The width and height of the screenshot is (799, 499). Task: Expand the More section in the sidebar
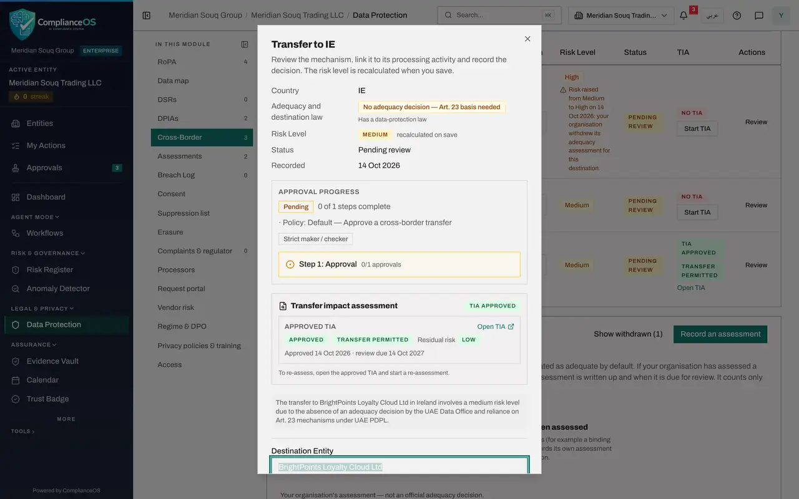[x=66, y=419]
